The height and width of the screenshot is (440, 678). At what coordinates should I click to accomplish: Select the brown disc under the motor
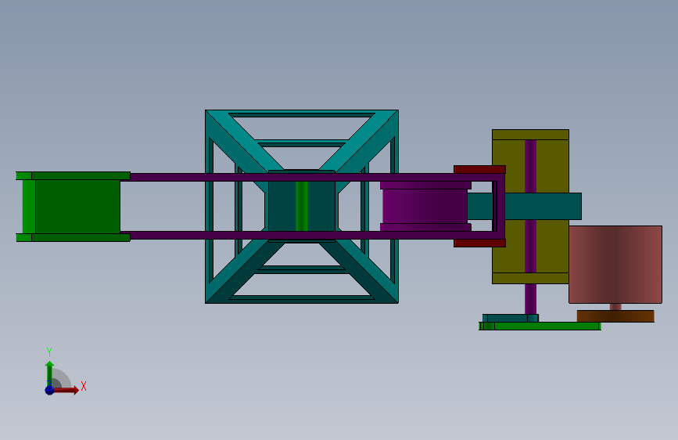615,316
